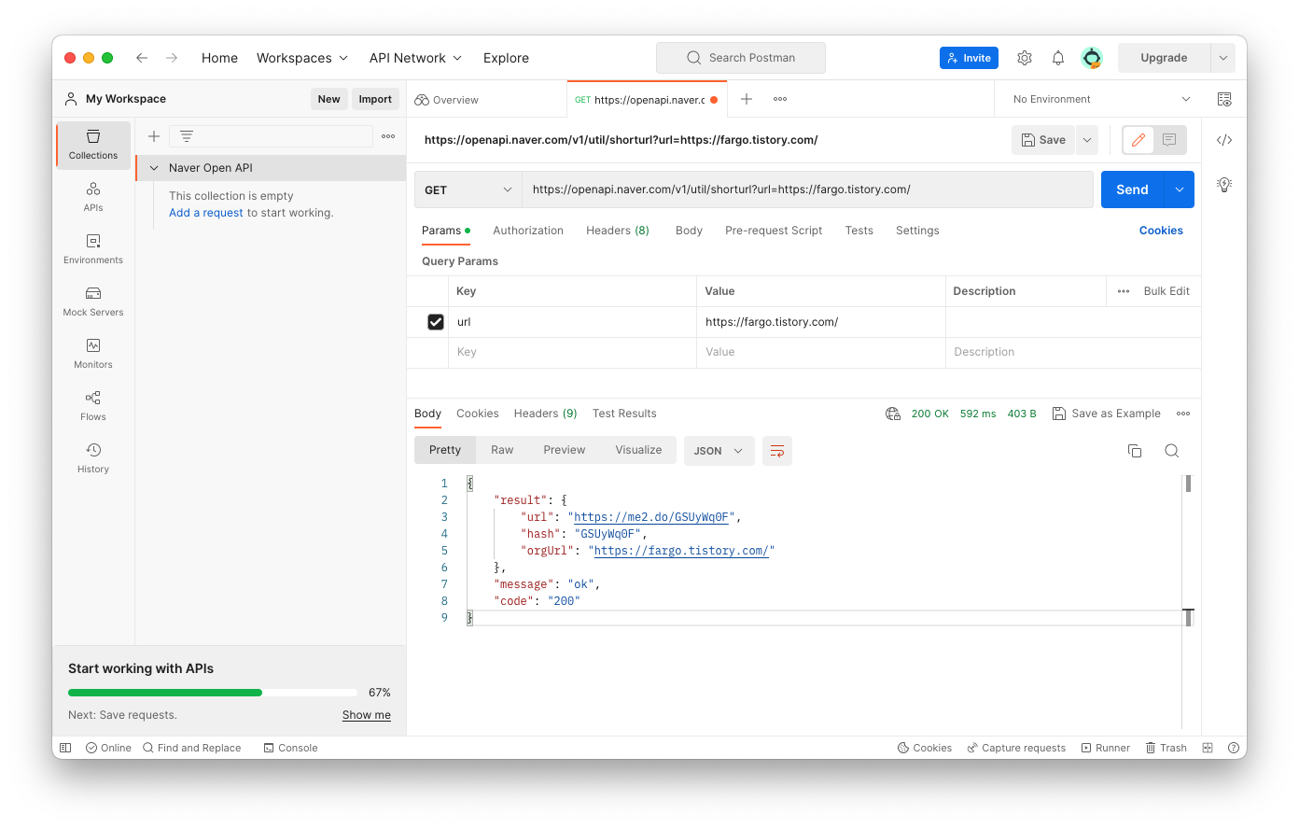Click the Send button
This screenshot has width=1299, height=828.
coord(1132,189)
